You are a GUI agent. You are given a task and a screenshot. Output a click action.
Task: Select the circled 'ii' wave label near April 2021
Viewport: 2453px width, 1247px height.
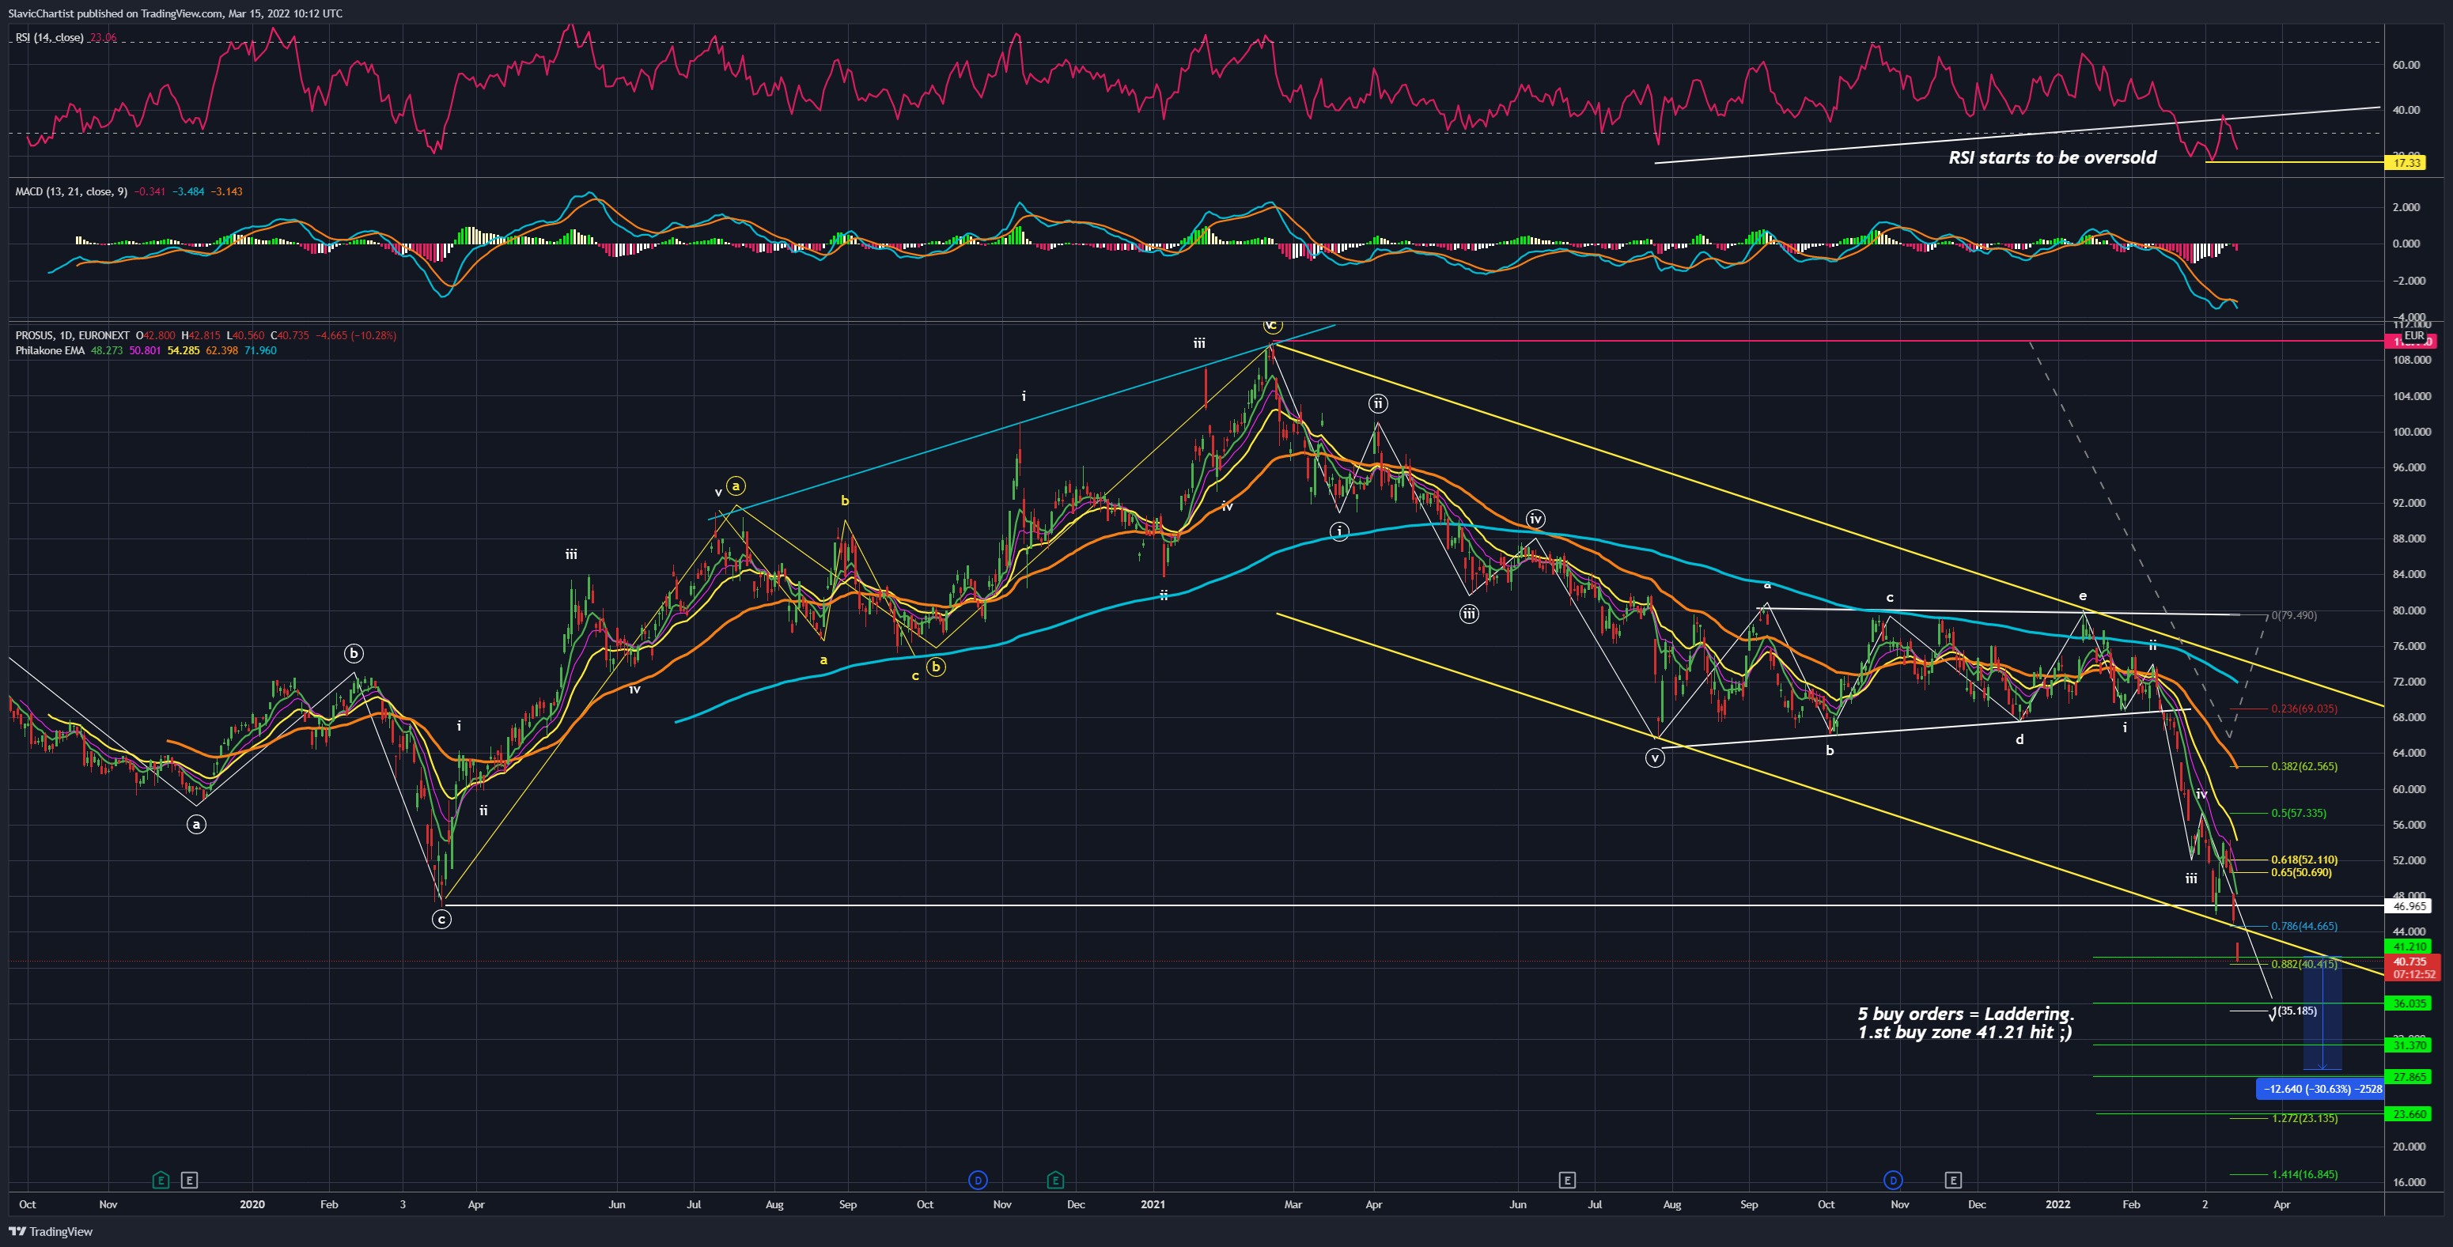pos(1378,403)
